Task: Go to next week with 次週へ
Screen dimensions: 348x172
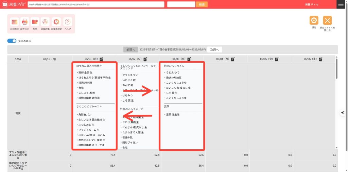Action: coord(214,50)
